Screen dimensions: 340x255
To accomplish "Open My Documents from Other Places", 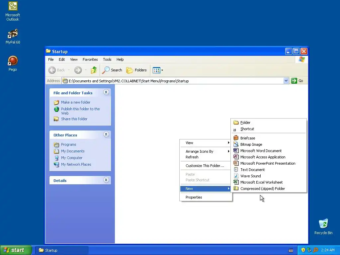I will 73,151.
